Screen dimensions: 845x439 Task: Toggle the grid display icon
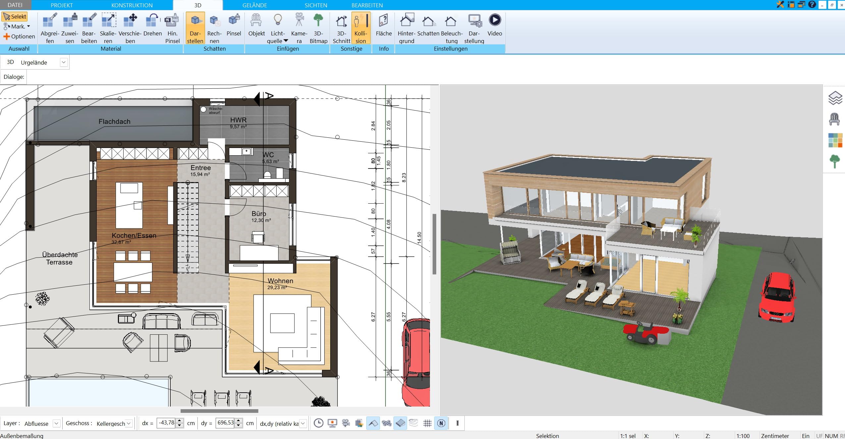[x=427, y=423]
